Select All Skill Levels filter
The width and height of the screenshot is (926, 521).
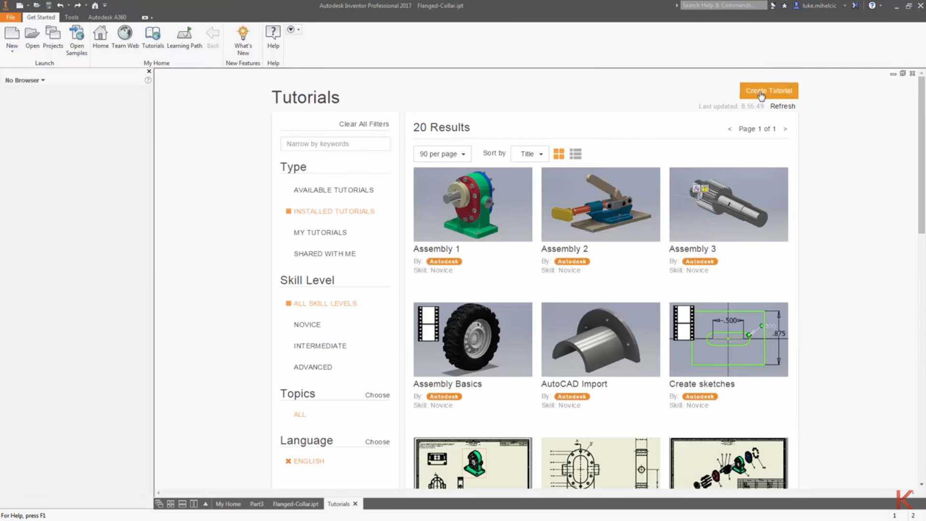(x=325, y=303)
